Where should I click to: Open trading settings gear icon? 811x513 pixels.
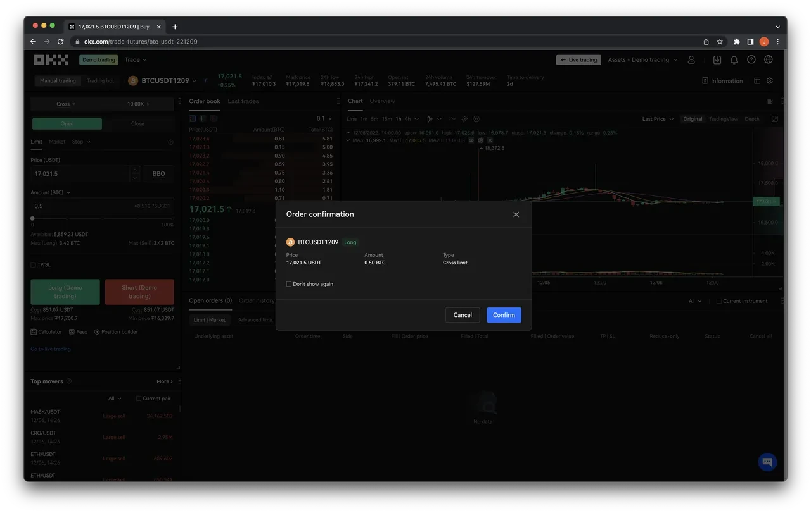pyautogui.click(x=770, y=81)
